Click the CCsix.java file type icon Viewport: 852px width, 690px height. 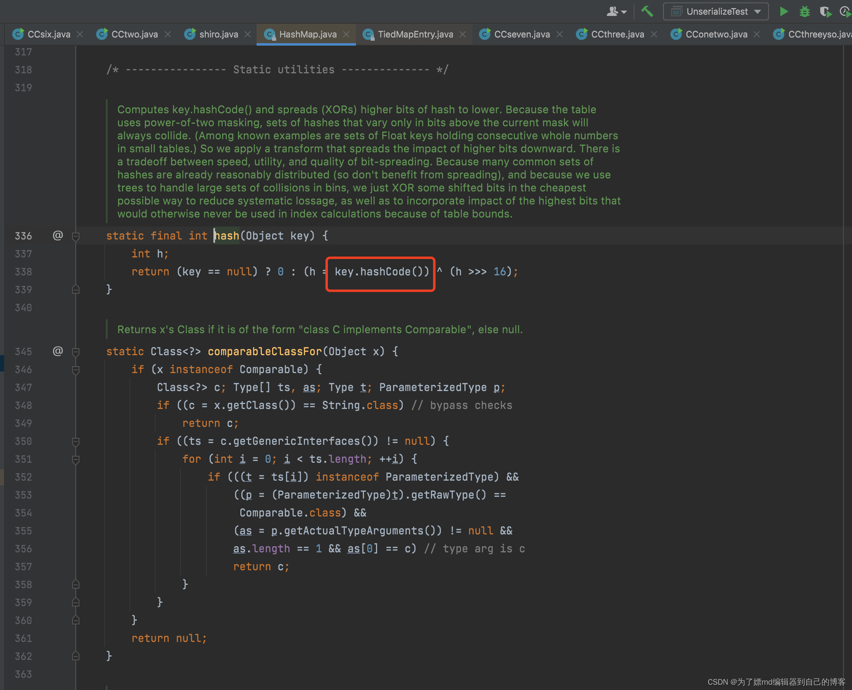point(18,34)
